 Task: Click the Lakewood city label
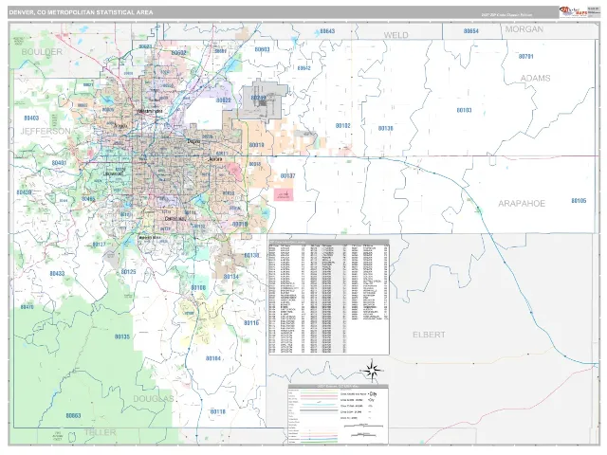point(113,174)
